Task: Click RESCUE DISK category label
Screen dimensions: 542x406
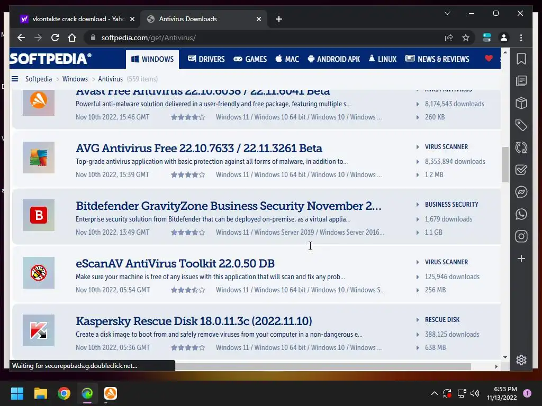Action: click(442, 320)
